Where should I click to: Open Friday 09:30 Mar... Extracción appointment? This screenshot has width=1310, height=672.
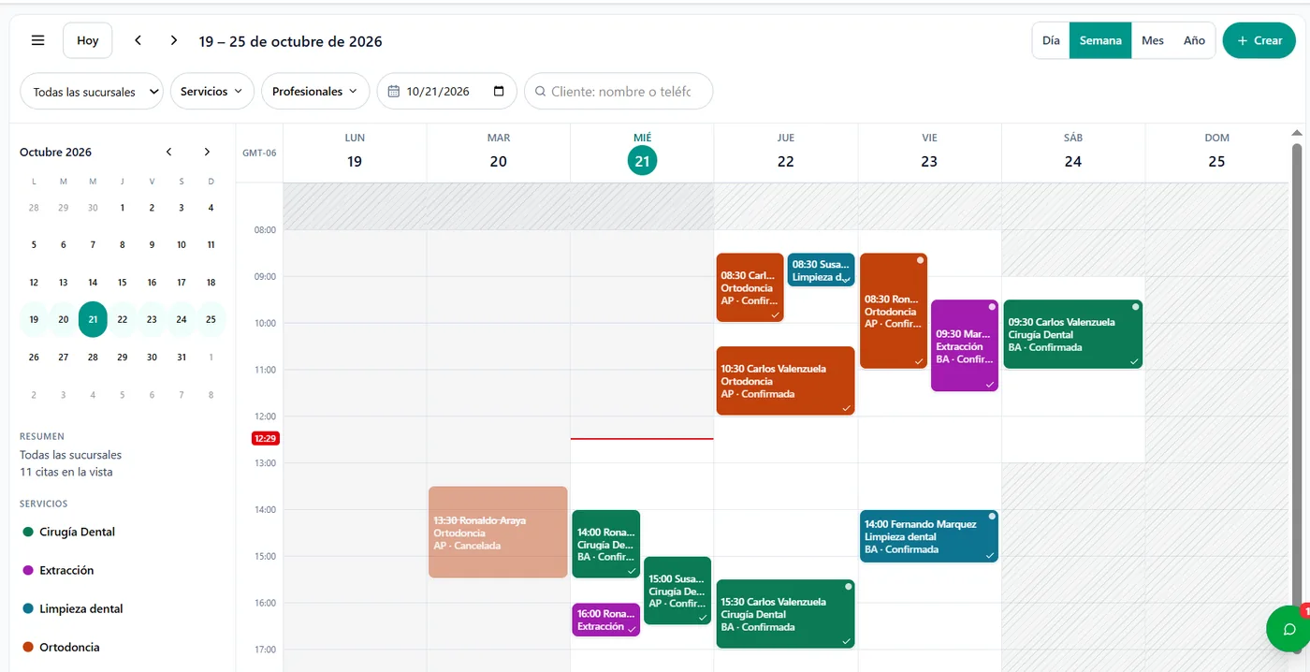965,345
